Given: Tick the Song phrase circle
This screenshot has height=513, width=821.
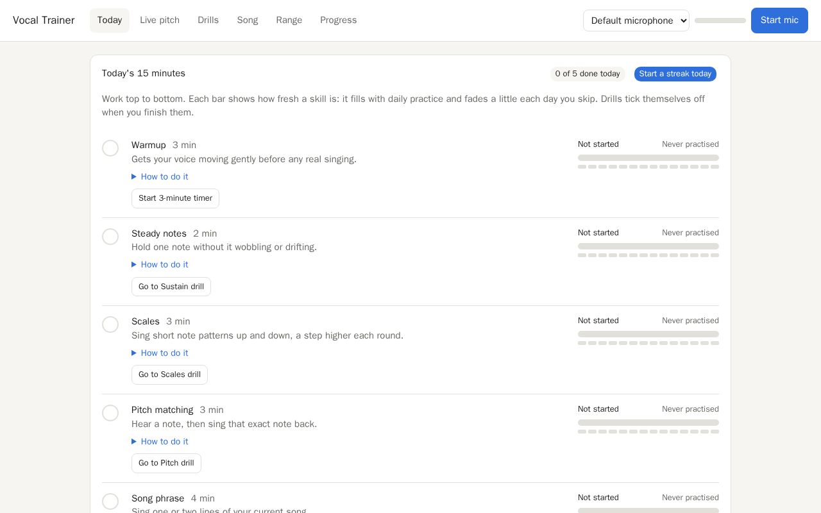Looking at the screenshot, I should (x=110, y=501).
